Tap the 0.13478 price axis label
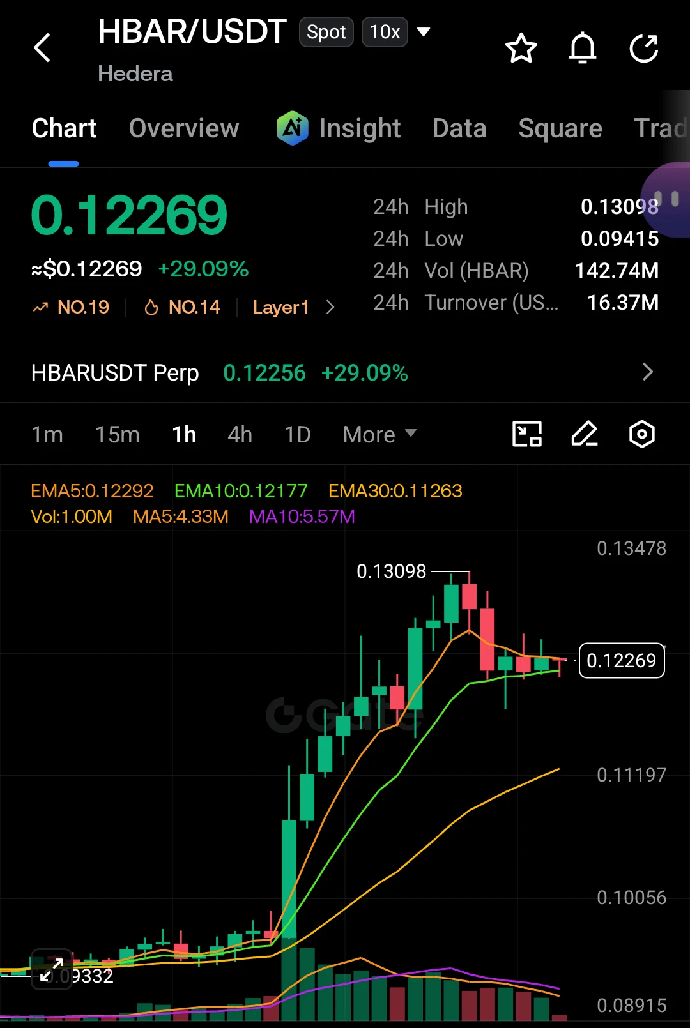The image size is (690, 1028). pyautogui.click(x=631, y=548)
